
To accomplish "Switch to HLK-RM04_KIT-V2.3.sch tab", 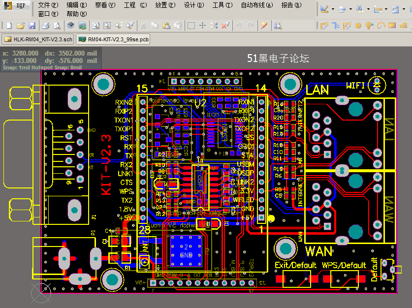I will 38,39.
